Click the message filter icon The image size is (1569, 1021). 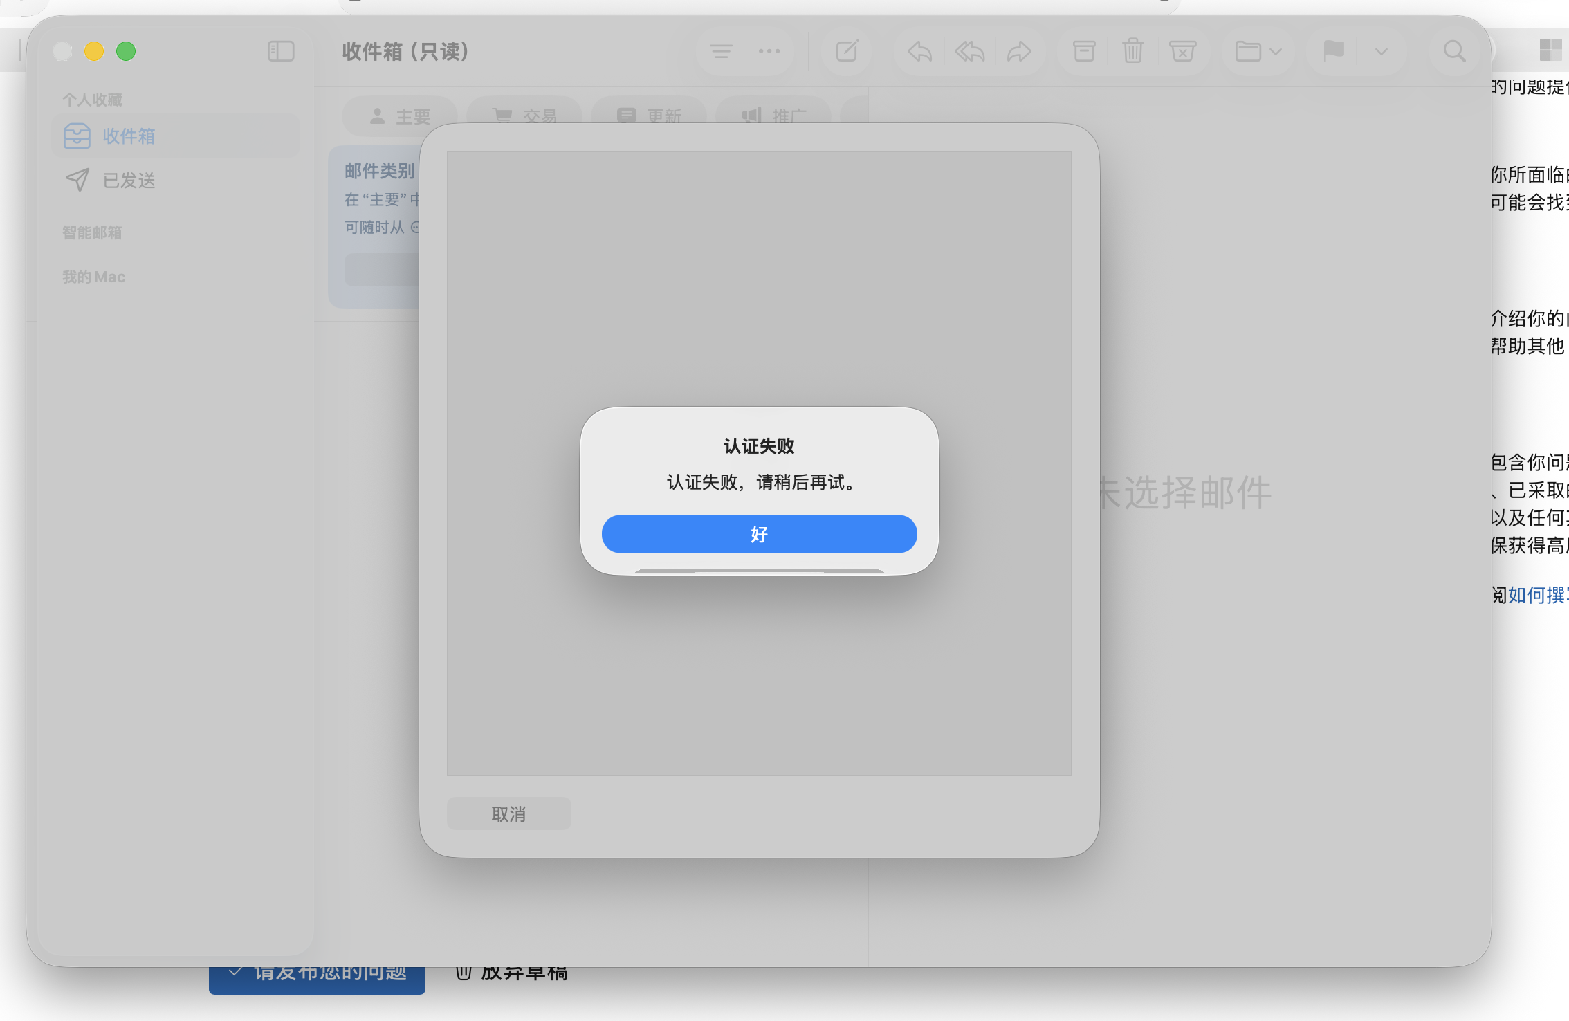(721, 51)
